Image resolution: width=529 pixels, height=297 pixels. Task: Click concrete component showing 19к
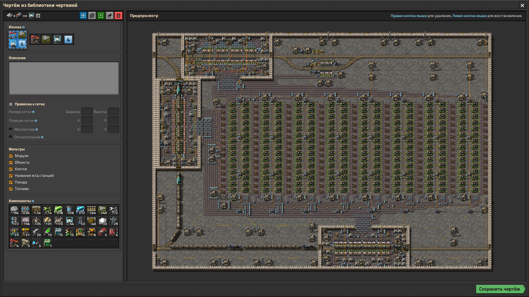pyautogui.click(x=14, y=210)
